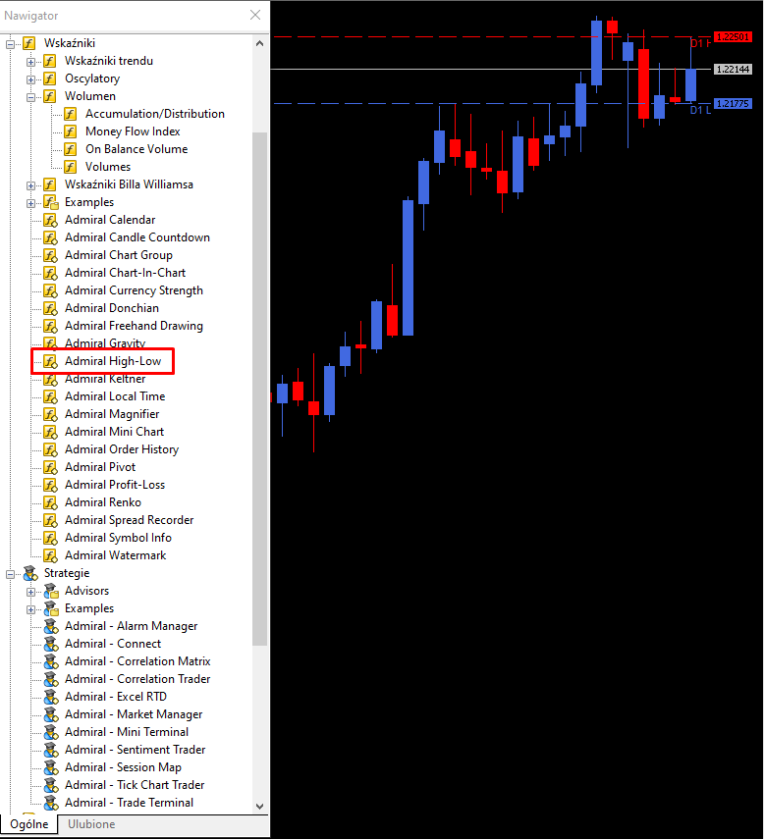This screenshot has width=764, height=839.
Task: Select the Ogólne tab
Action: click(x=28, y=824)
